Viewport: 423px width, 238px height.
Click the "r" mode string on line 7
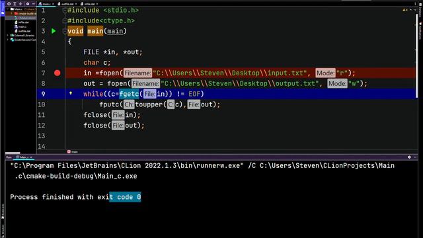342,73
